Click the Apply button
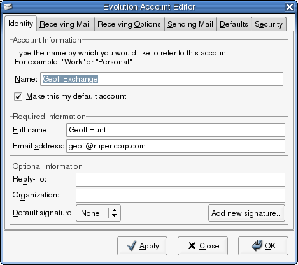The height and width of the screenshot is (265, 298). 142,246
